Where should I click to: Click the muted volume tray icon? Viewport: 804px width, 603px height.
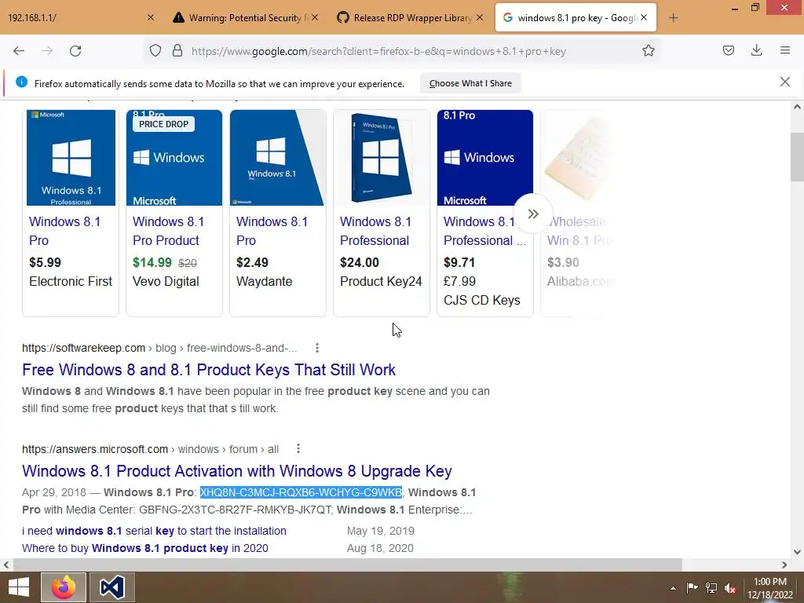(x=730, y=588)
